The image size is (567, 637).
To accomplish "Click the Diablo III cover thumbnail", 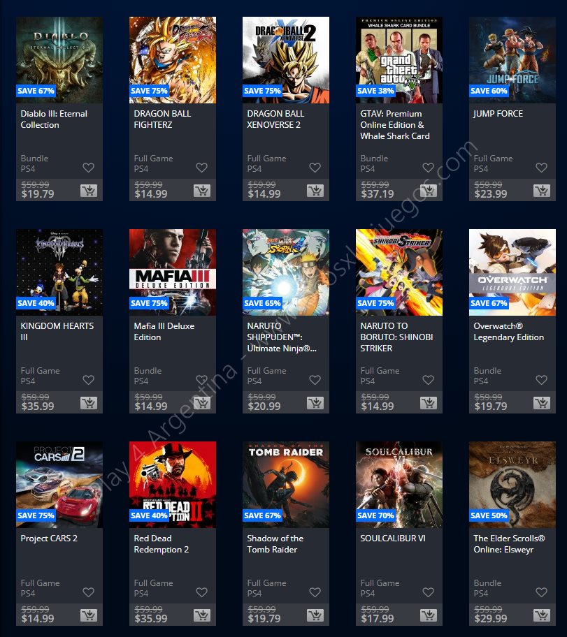I will 59,60.
